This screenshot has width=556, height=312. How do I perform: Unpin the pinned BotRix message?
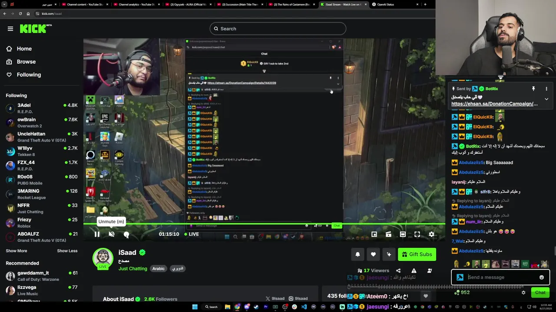[533, 89]
